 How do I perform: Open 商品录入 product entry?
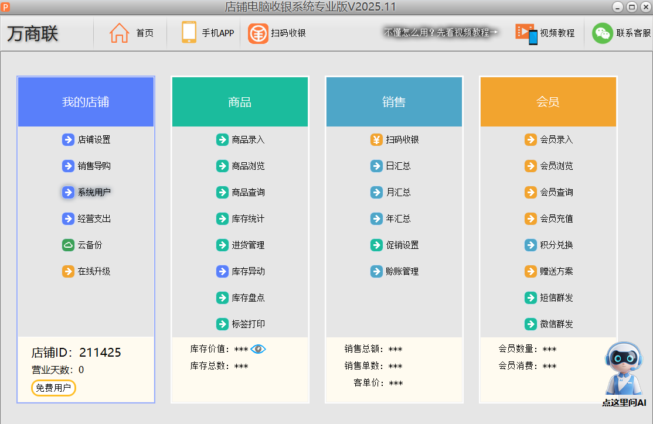pos(248,139)
